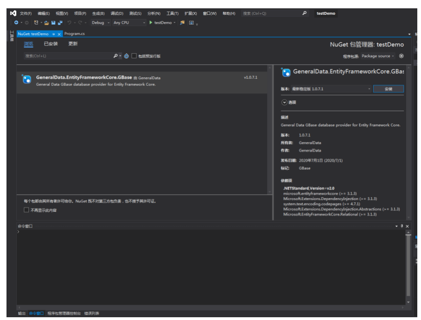Click the 安装 install button
Screen dimensions: 421x320
click(x=388, y=89)
